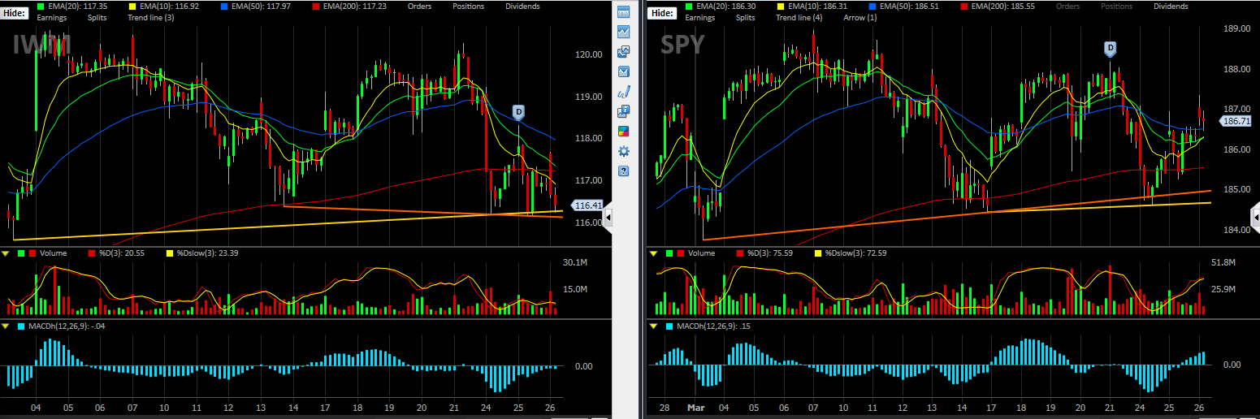Click greyed Orders label on SPY chart

point(1070,6)
